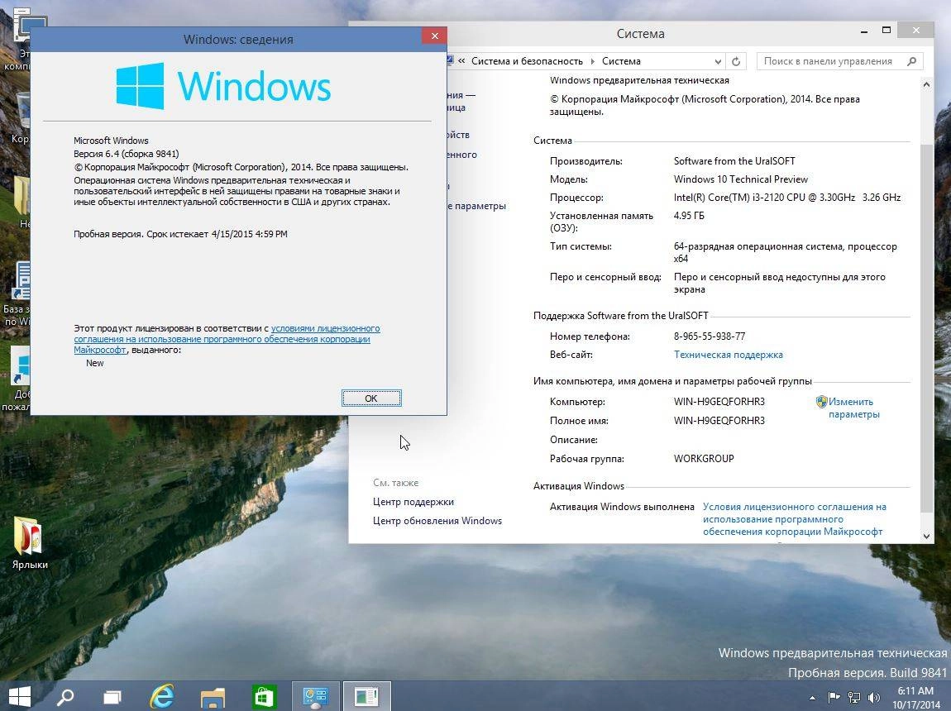
Task: Open Центр поддержки link
Action: pyautogui.click(x=413, y=502)
